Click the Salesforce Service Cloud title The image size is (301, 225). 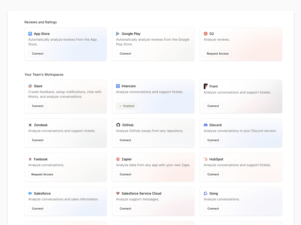tap(142, 193)
